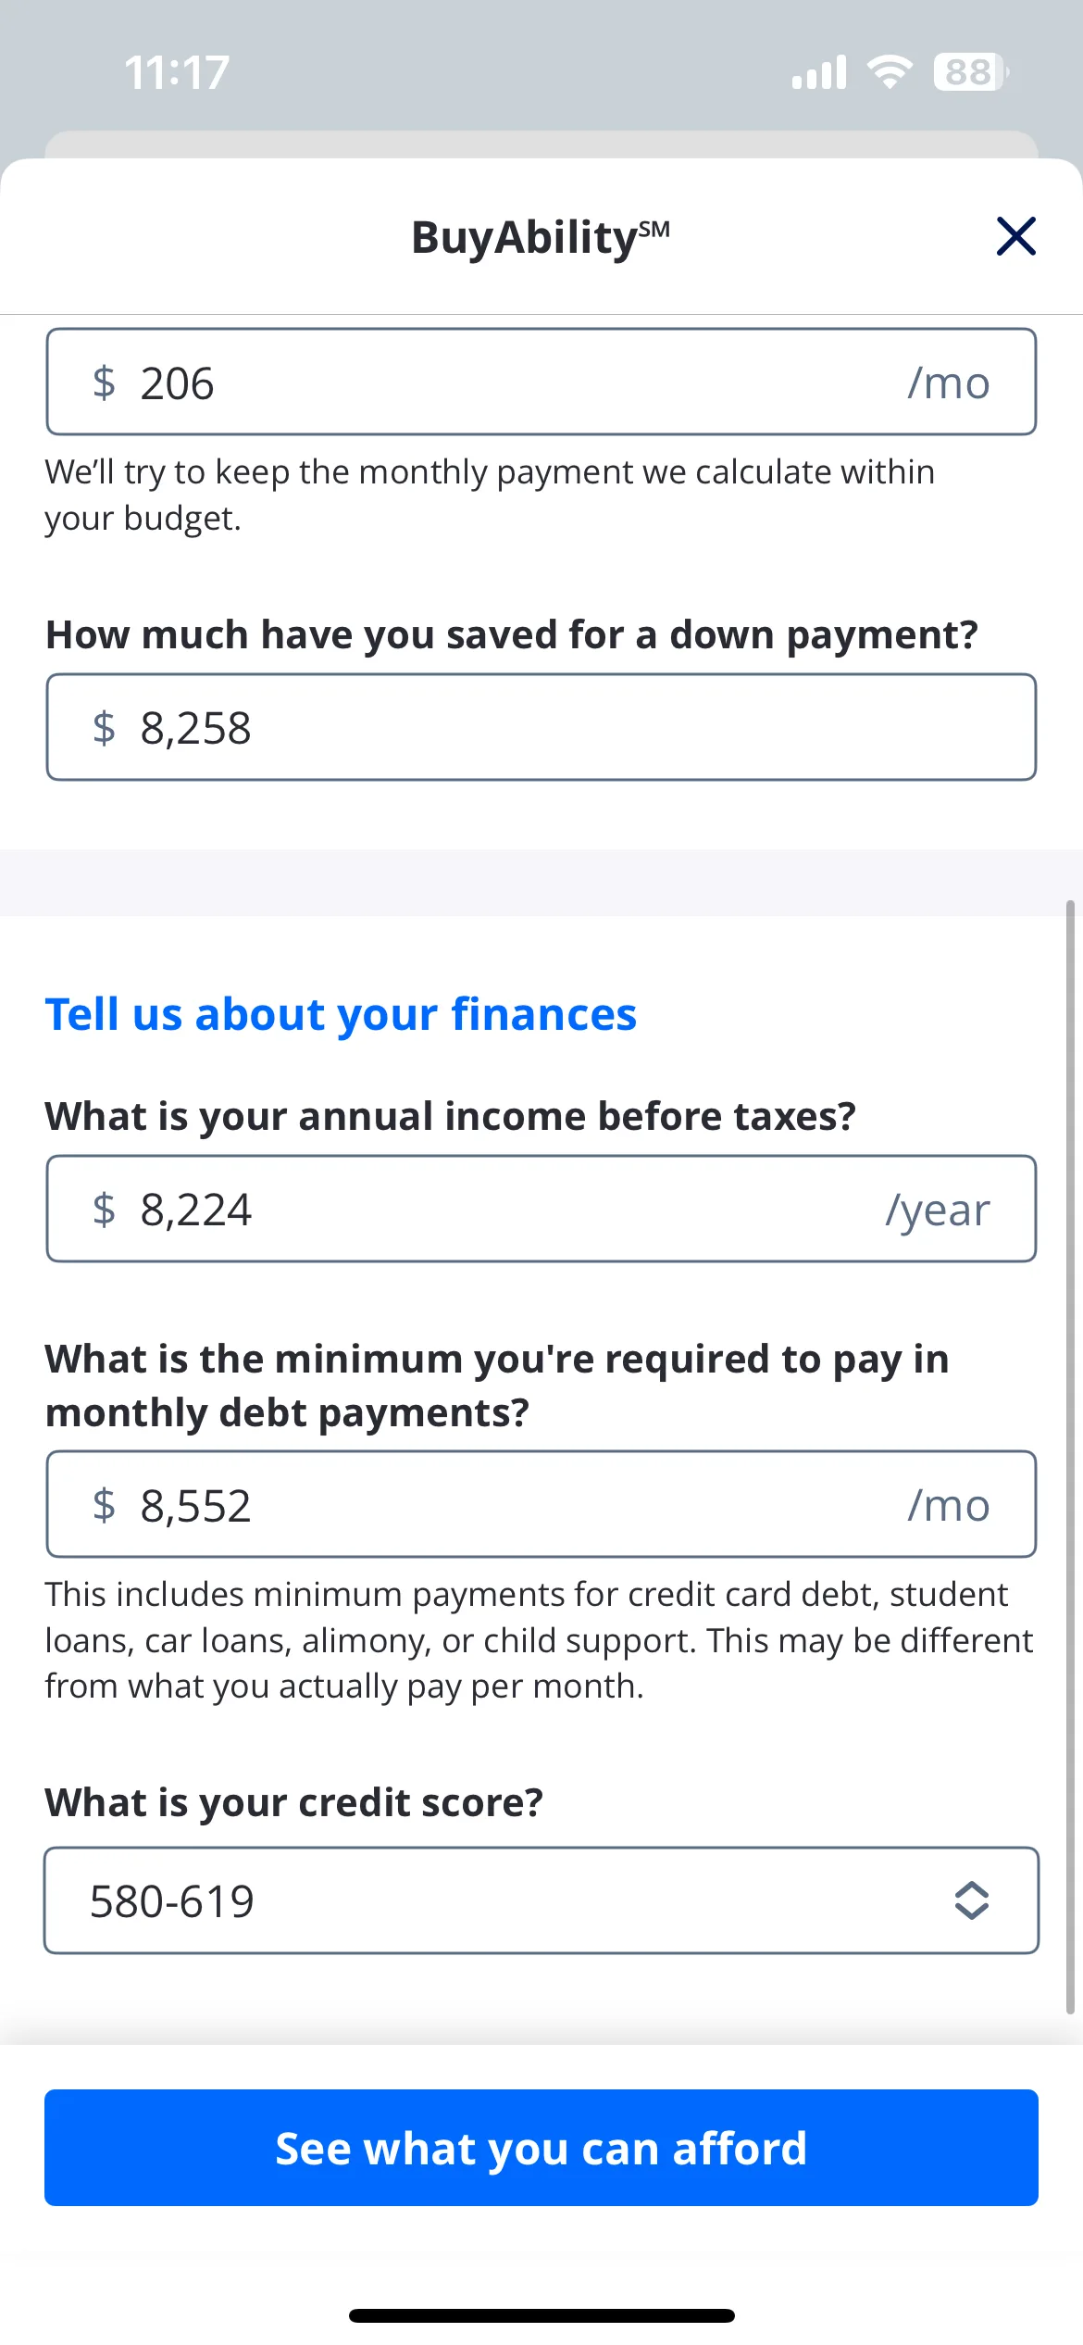1083x2345 pixels.
Task: Click the dollar sign in budget field
Action: [104, 382]
